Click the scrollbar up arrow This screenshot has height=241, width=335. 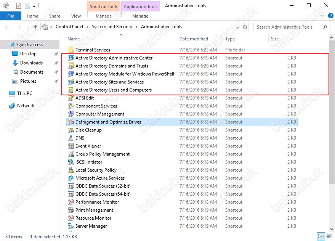tap(332, 37)
